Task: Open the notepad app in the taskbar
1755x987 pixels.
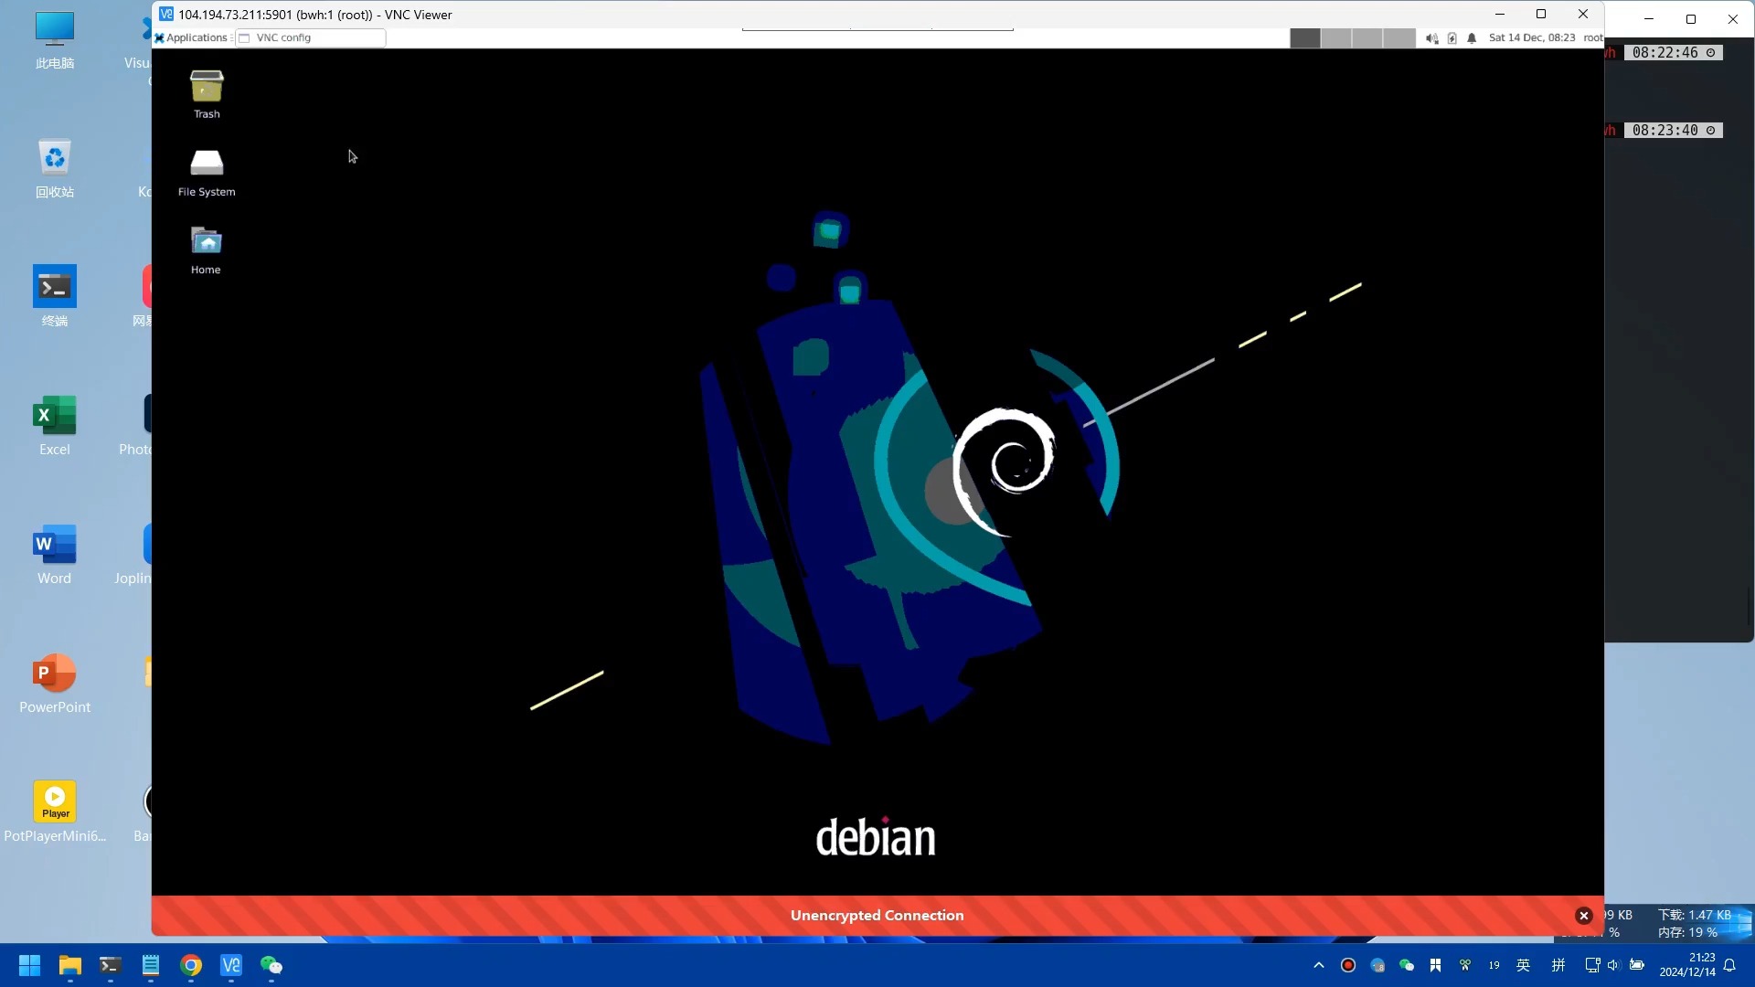Action: coord(151,965)
